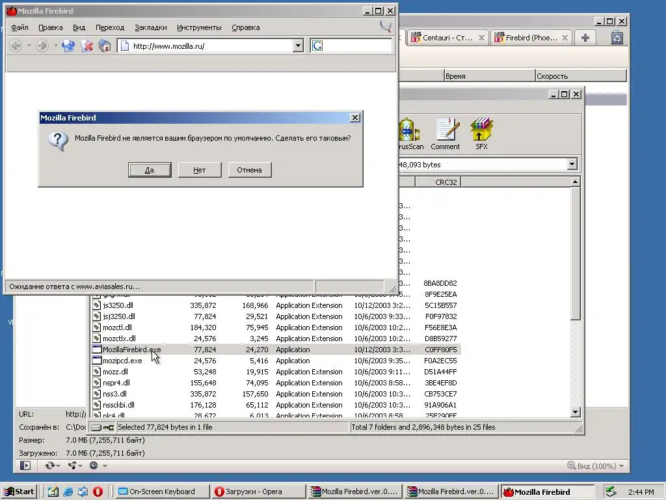
Task: Open Opera's closed tabs trash icon
Action: (617, 37)
